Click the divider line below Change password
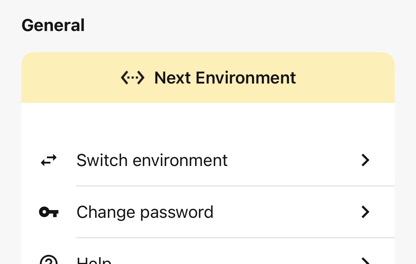 pyautogui.click(x=235, y=238)
